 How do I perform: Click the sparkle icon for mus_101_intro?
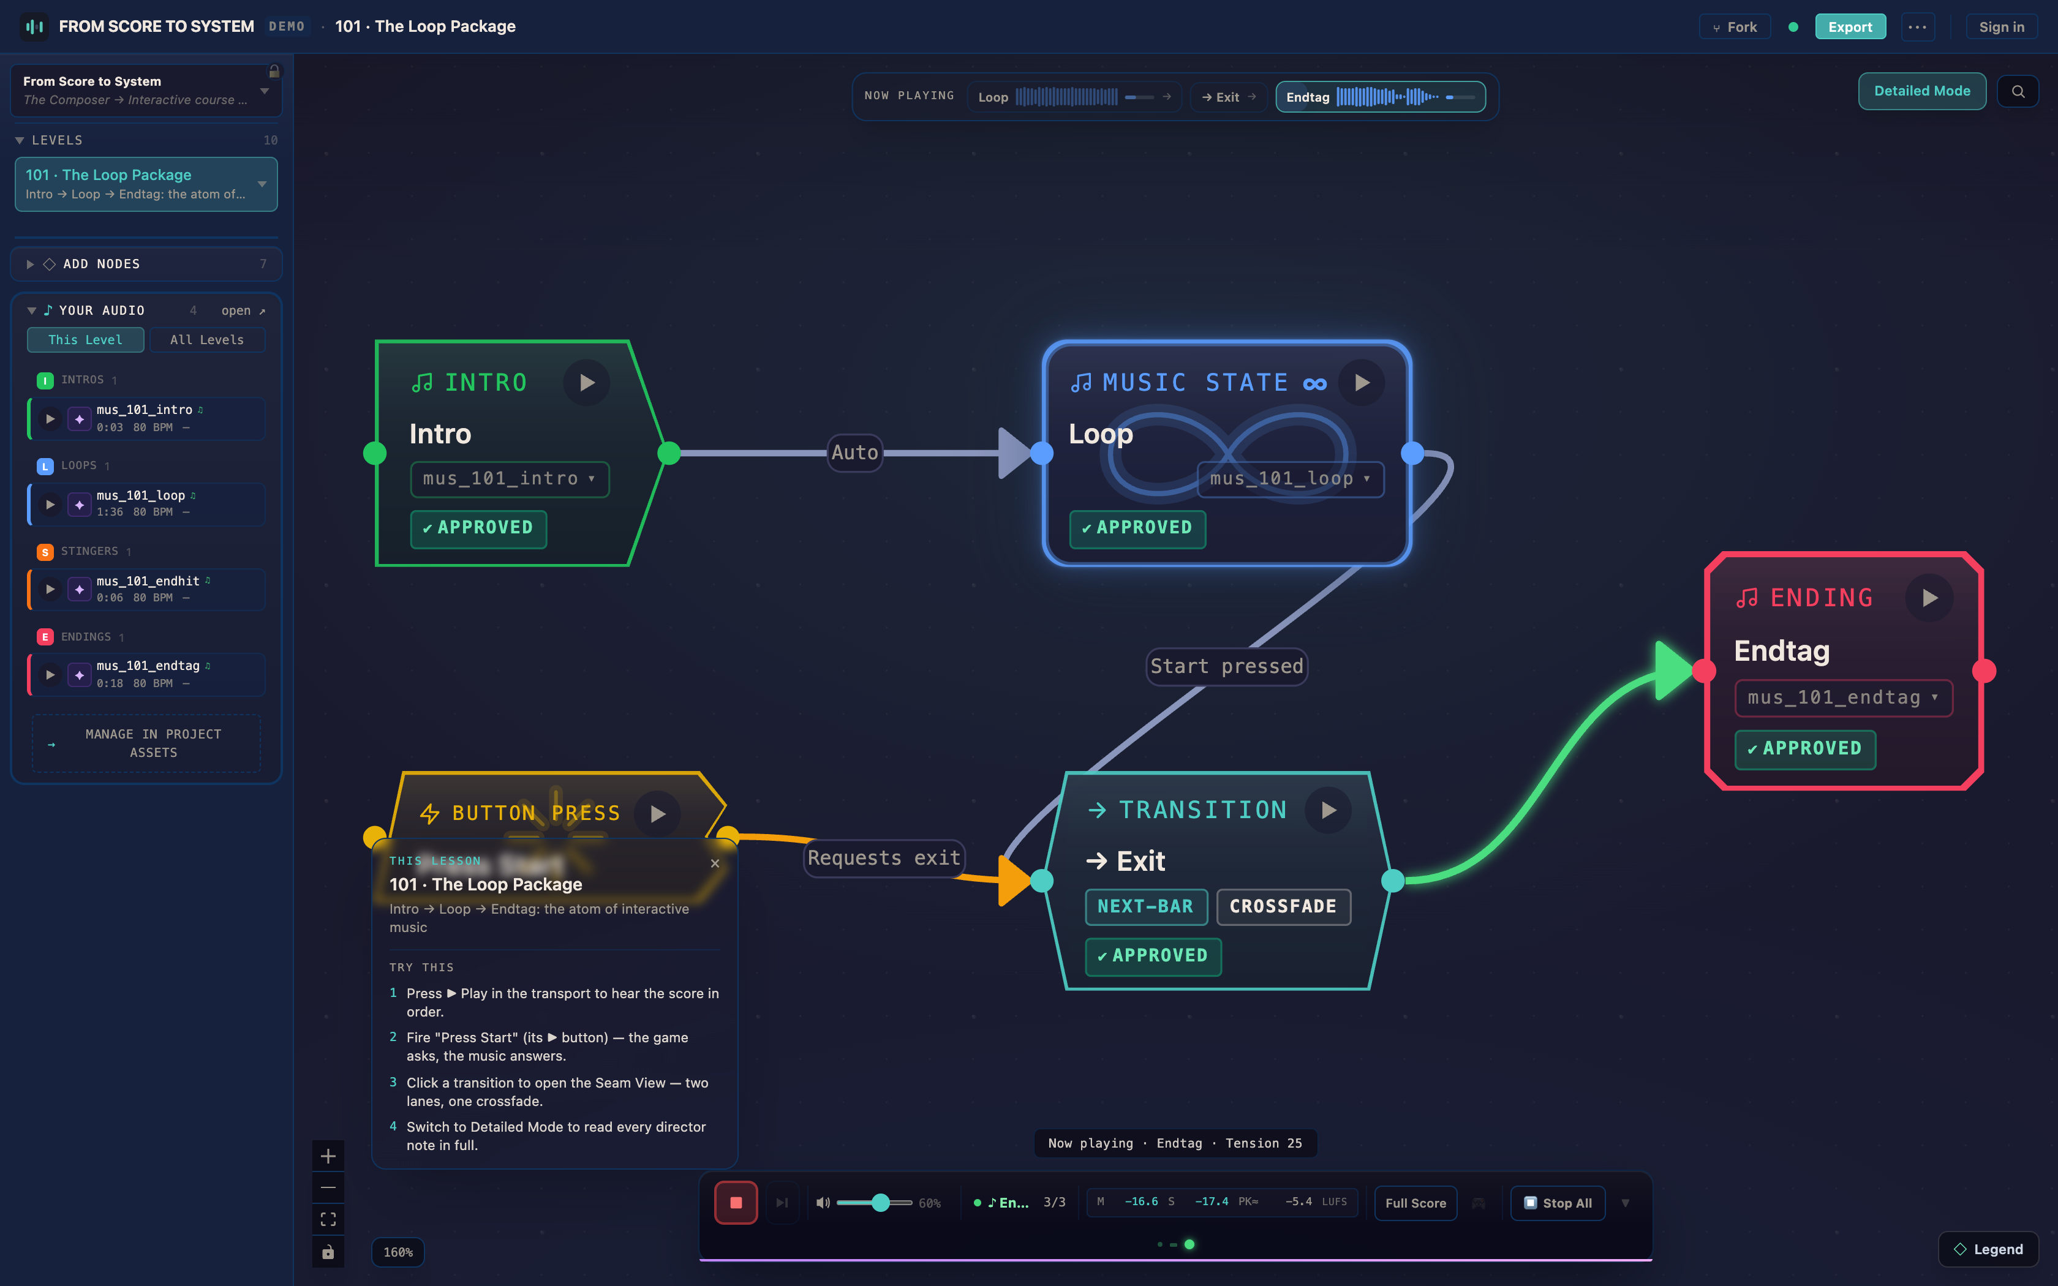click(79, 418)
